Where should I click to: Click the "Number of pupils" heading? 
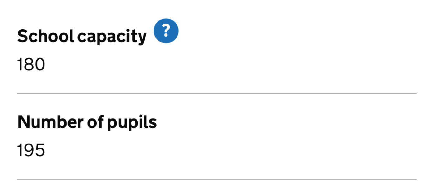[87, 122]
